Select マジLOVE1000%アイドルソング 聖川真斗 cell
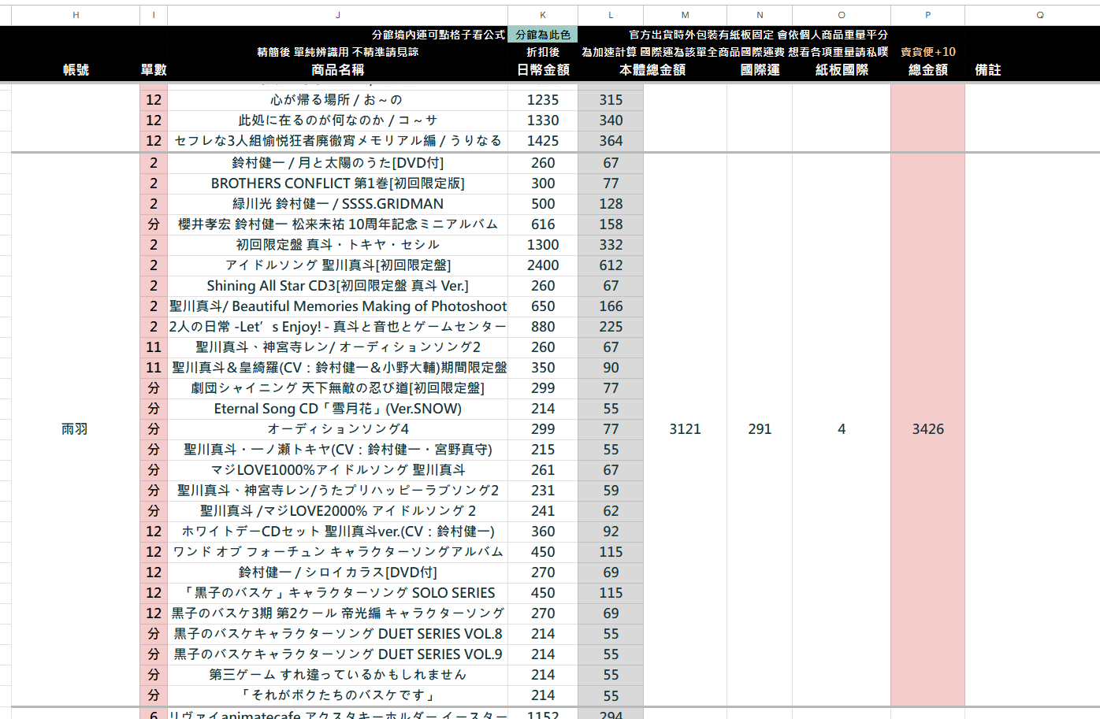 pos(338,470)
